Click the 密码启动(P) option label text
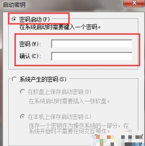Image resolution: width=145 pixels, height=146 pixels. (x=34, y=19)
